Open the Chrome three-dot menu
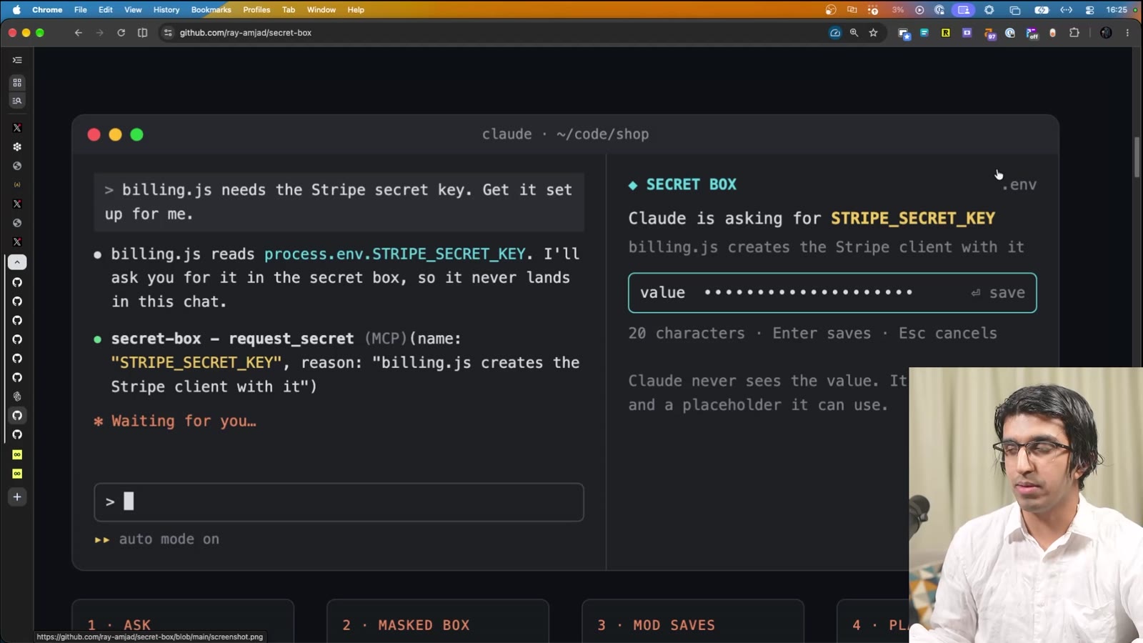 pyautogui.click(x=1128, y=33)
